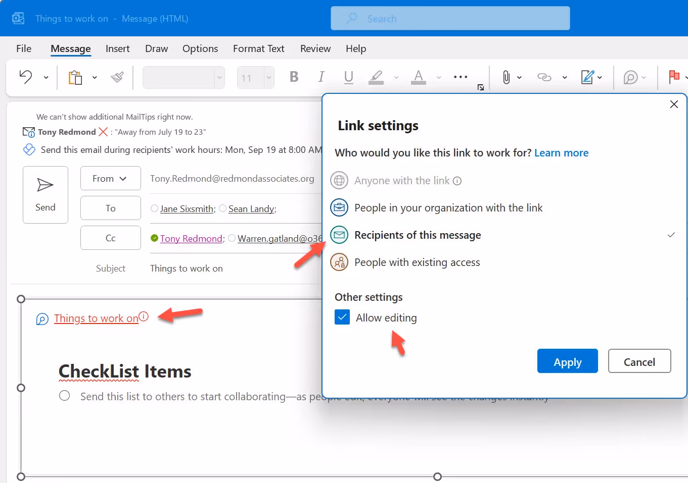The image size is (688, 483).
Task: Send the email message
Action: [45, 194]
